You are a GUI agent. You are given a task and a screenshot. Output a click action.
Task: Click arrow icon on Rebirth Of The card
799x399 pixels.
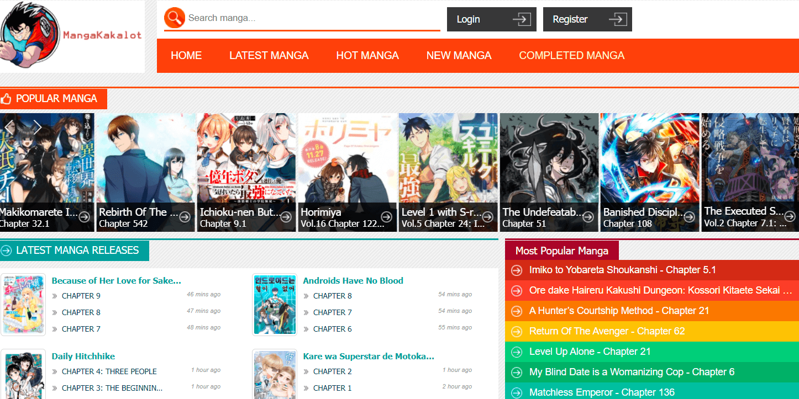coord(186,217)
